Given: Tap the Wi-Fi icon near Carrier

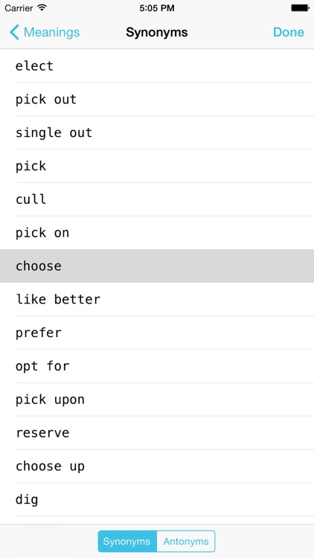Looking at the screenshot, I should [42, 8].
